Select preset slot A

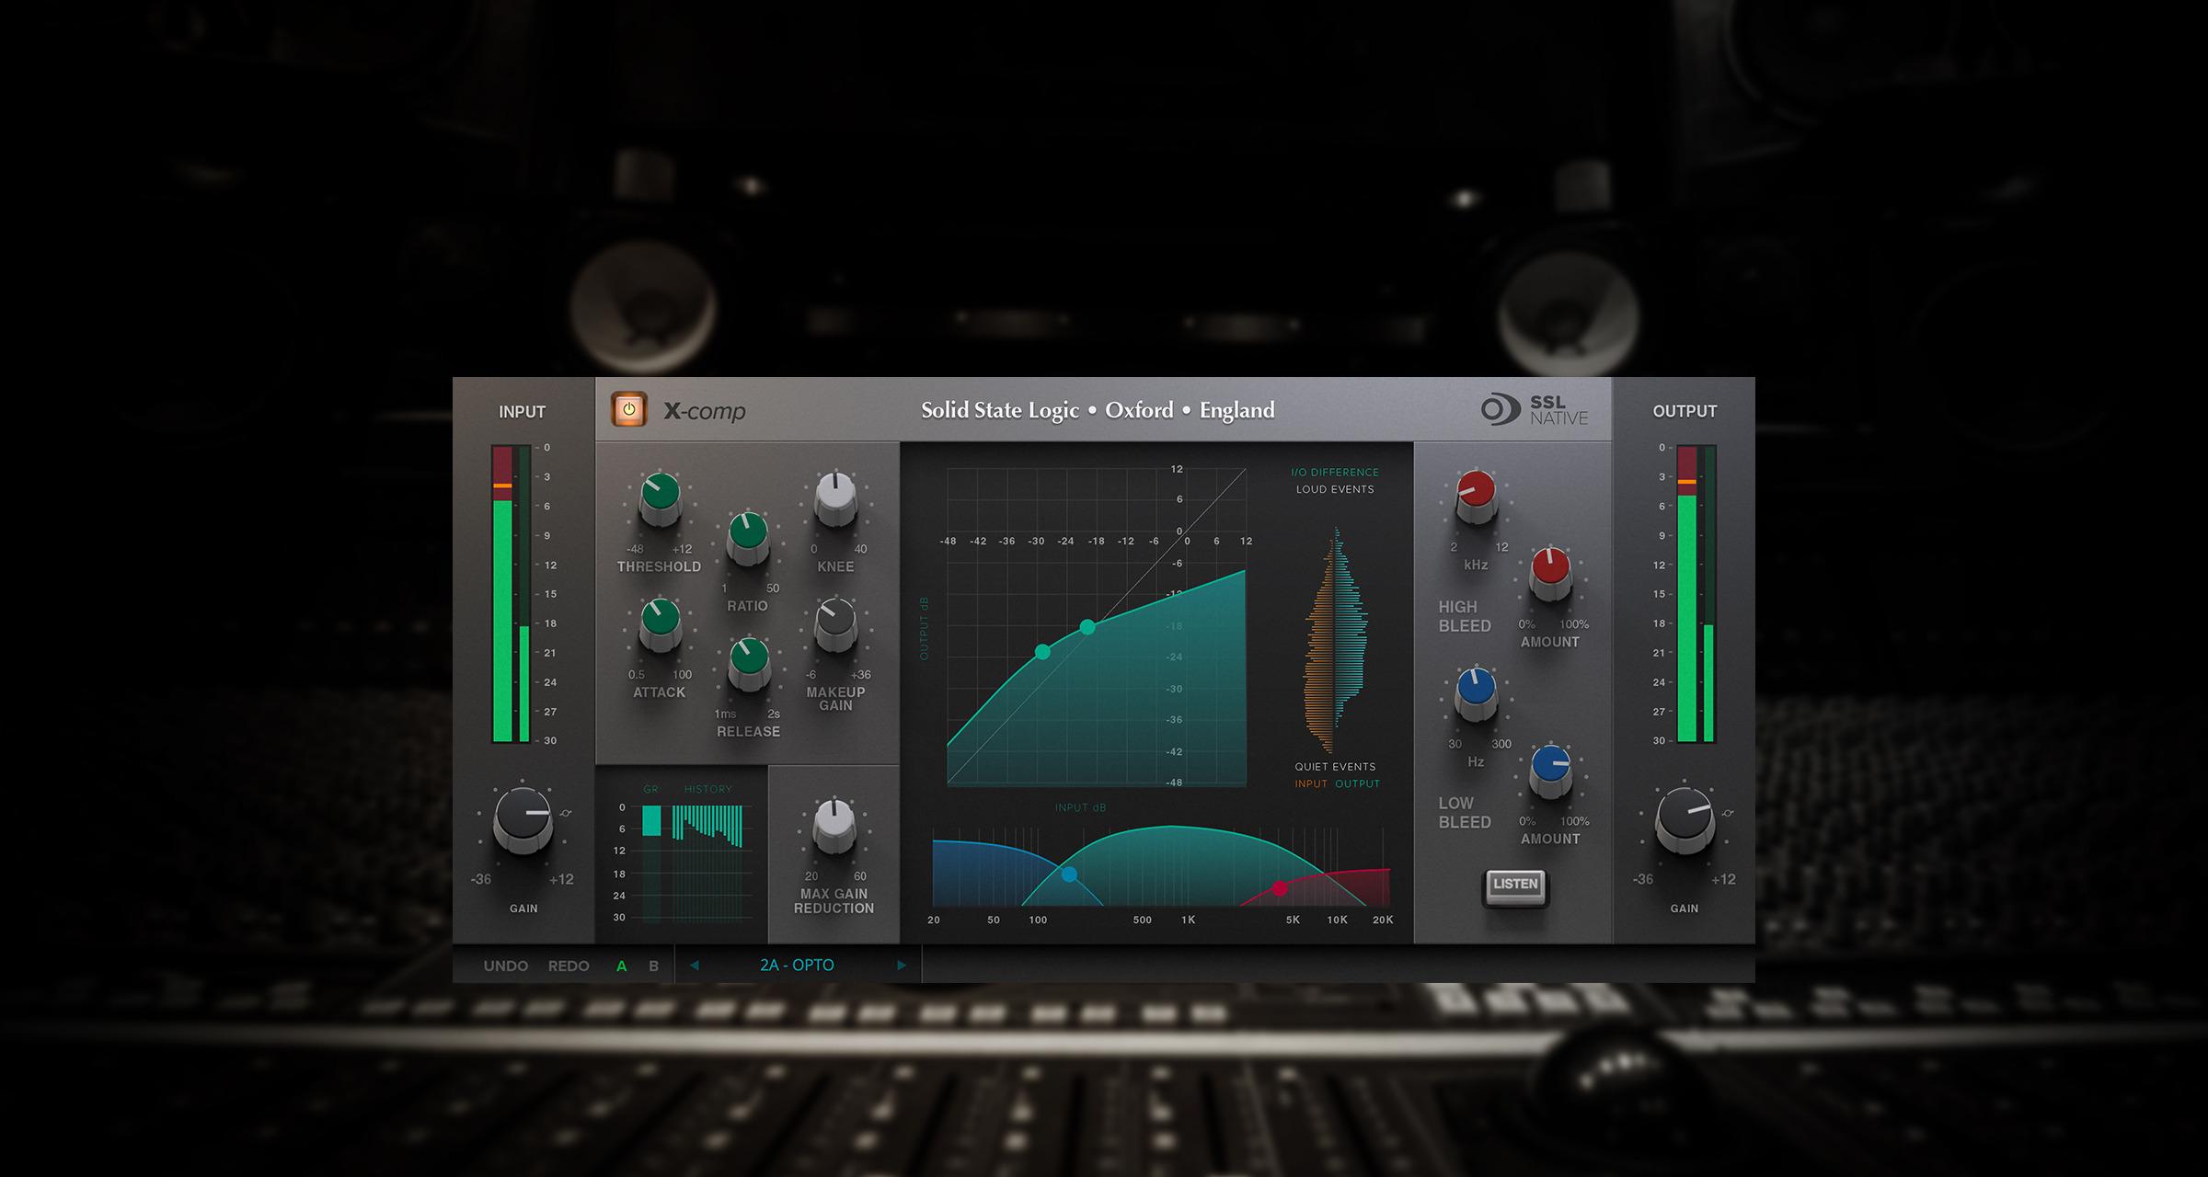(x=622, y=966)
